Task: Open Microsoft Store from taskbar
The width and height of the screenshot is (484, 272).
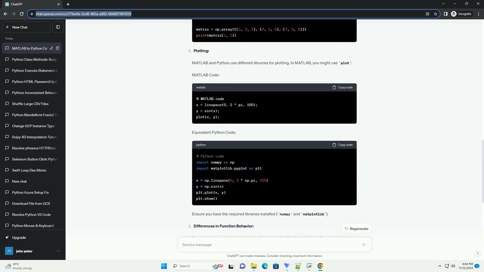Action: (276, 266)
